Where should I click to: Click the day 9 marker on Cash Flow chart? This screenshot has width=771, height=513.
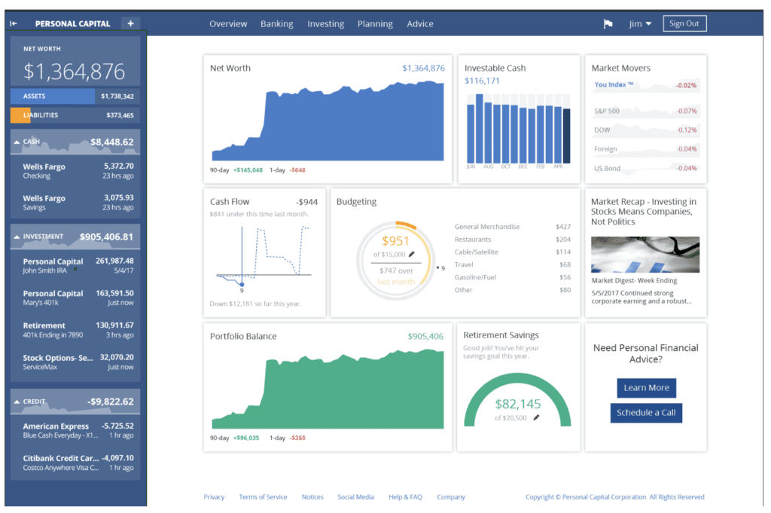242,282
